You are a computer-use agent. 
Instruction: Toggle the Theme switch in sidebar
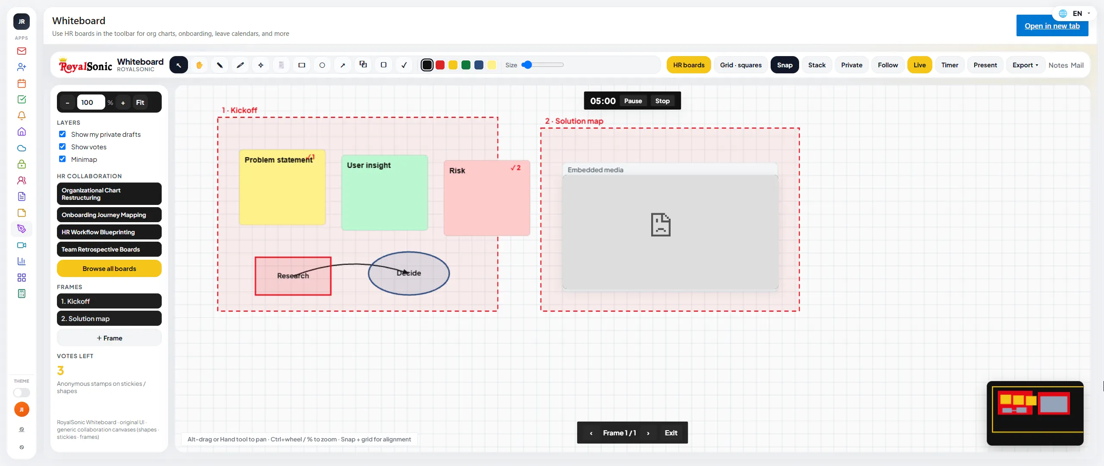(x=22, y=393)
